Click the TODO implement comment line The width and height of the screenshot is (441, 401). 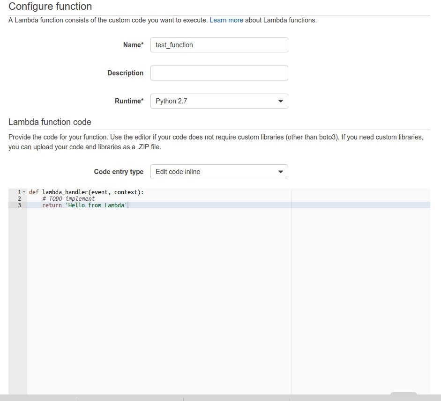[72, 199]
